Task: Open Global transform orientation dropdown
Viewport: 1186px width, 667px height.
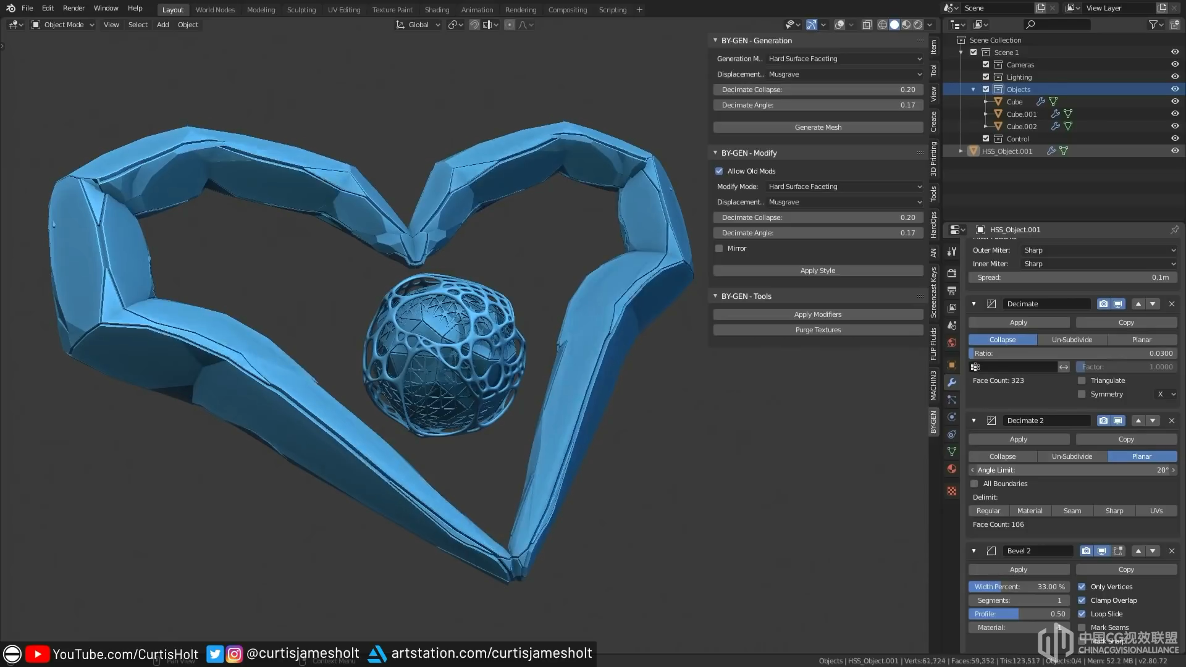Action: point(418,25)
